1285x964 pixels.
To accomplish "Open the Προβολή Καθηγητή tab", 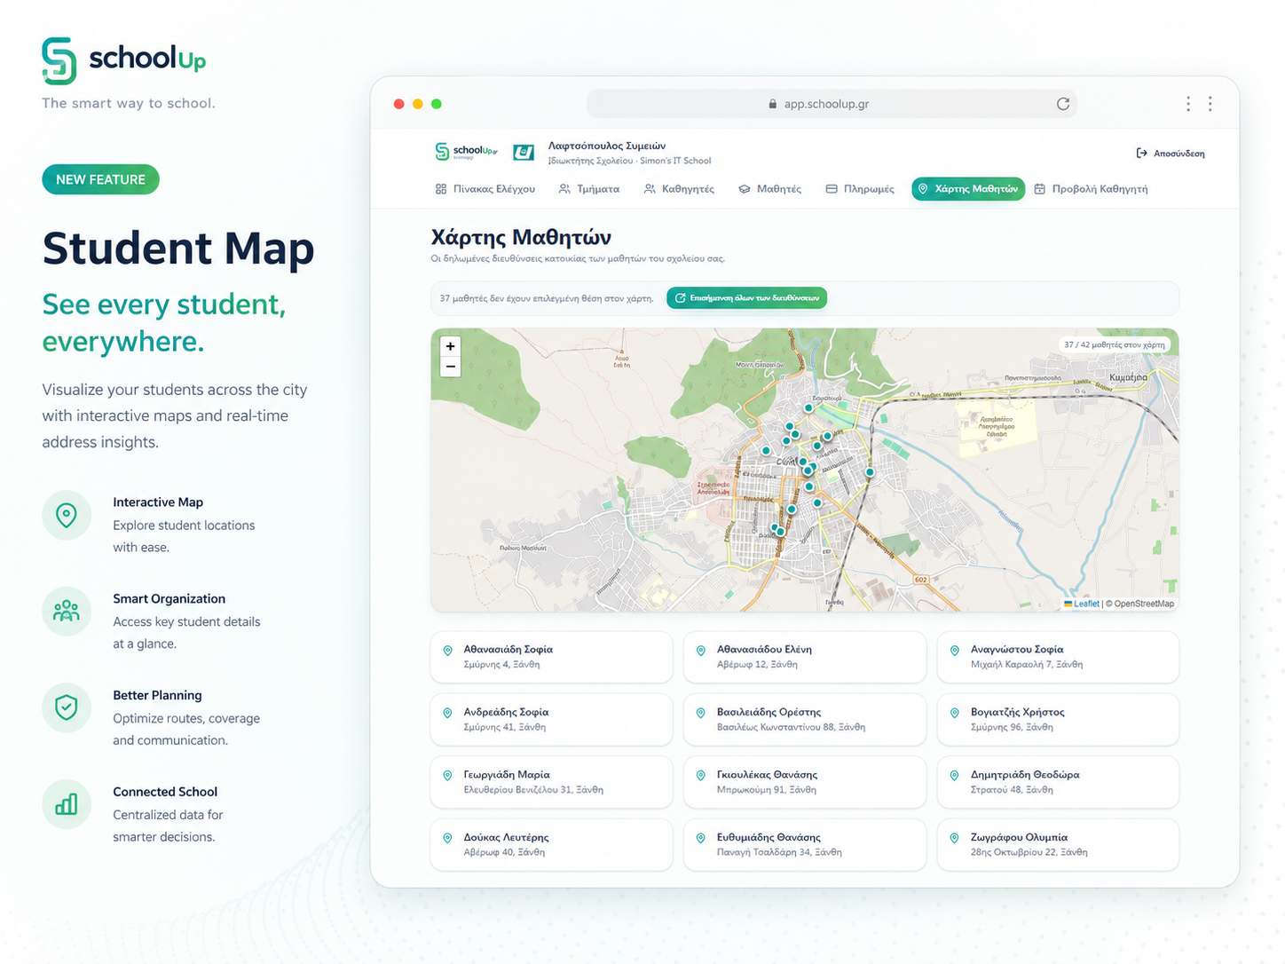I will pyautogui.click(x=1091, y=189).
